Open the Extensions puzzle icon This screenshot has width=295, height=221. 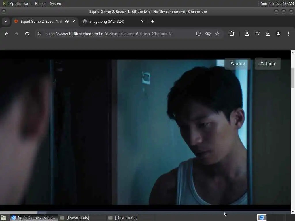(232, 34)
